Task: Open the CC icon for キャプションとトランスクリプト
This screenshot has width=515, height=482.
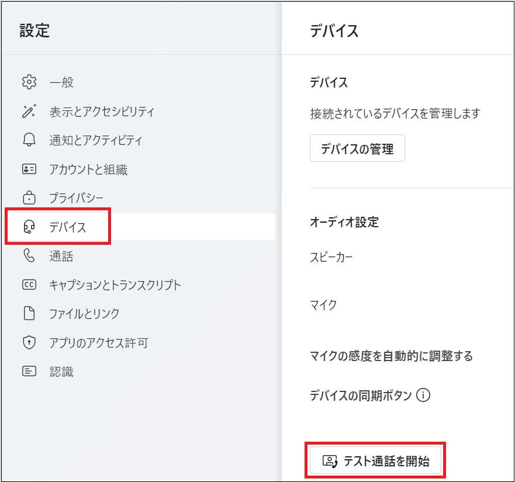Action: [29, 285]
